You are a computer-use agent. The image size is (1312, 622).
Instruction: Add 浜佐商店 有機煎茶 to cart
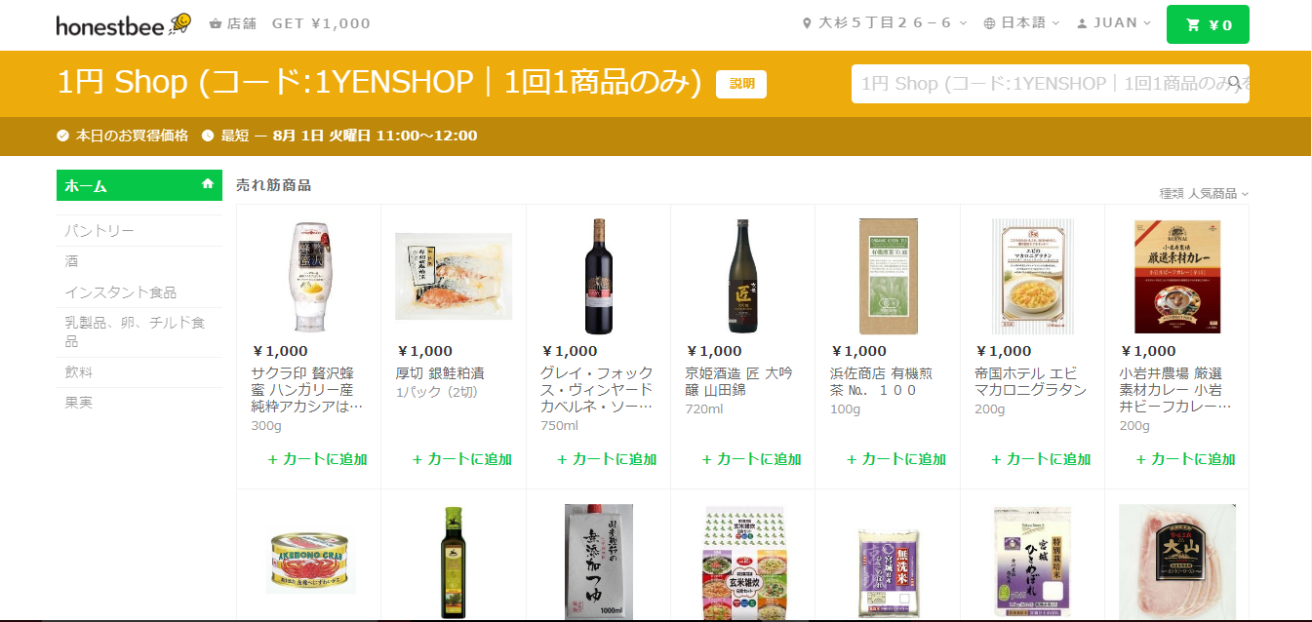(895, 459)
